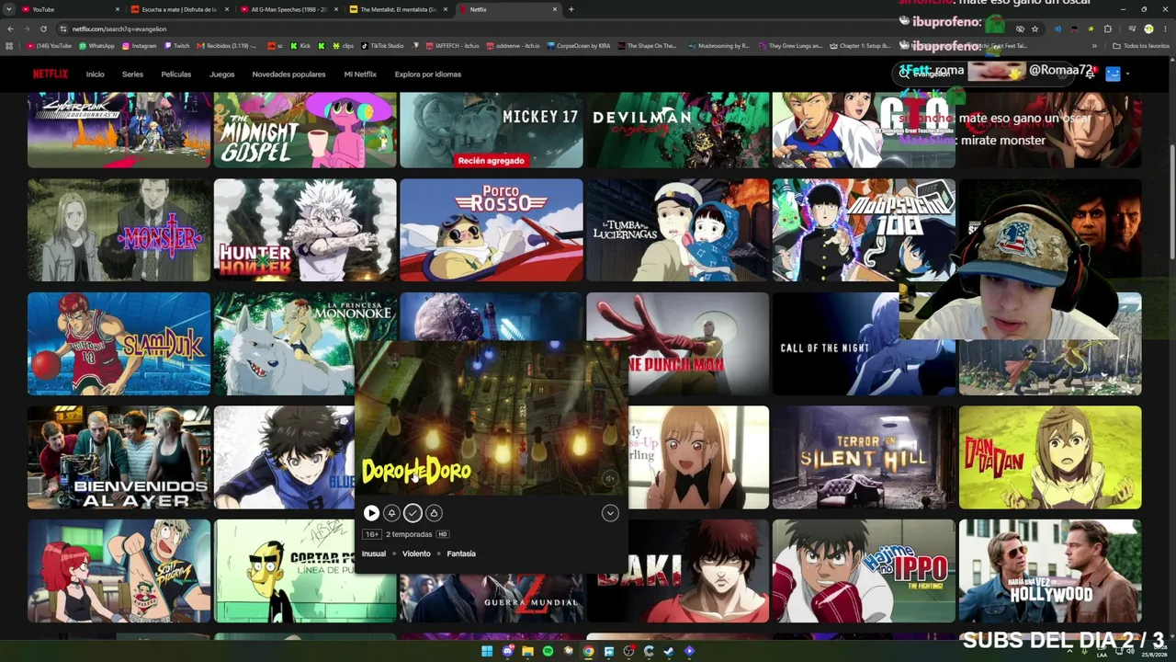The width and height of the screenshot is (1176, 662).
Task: Open the Hajime no Ippo thumbnail
Action: 864,571
